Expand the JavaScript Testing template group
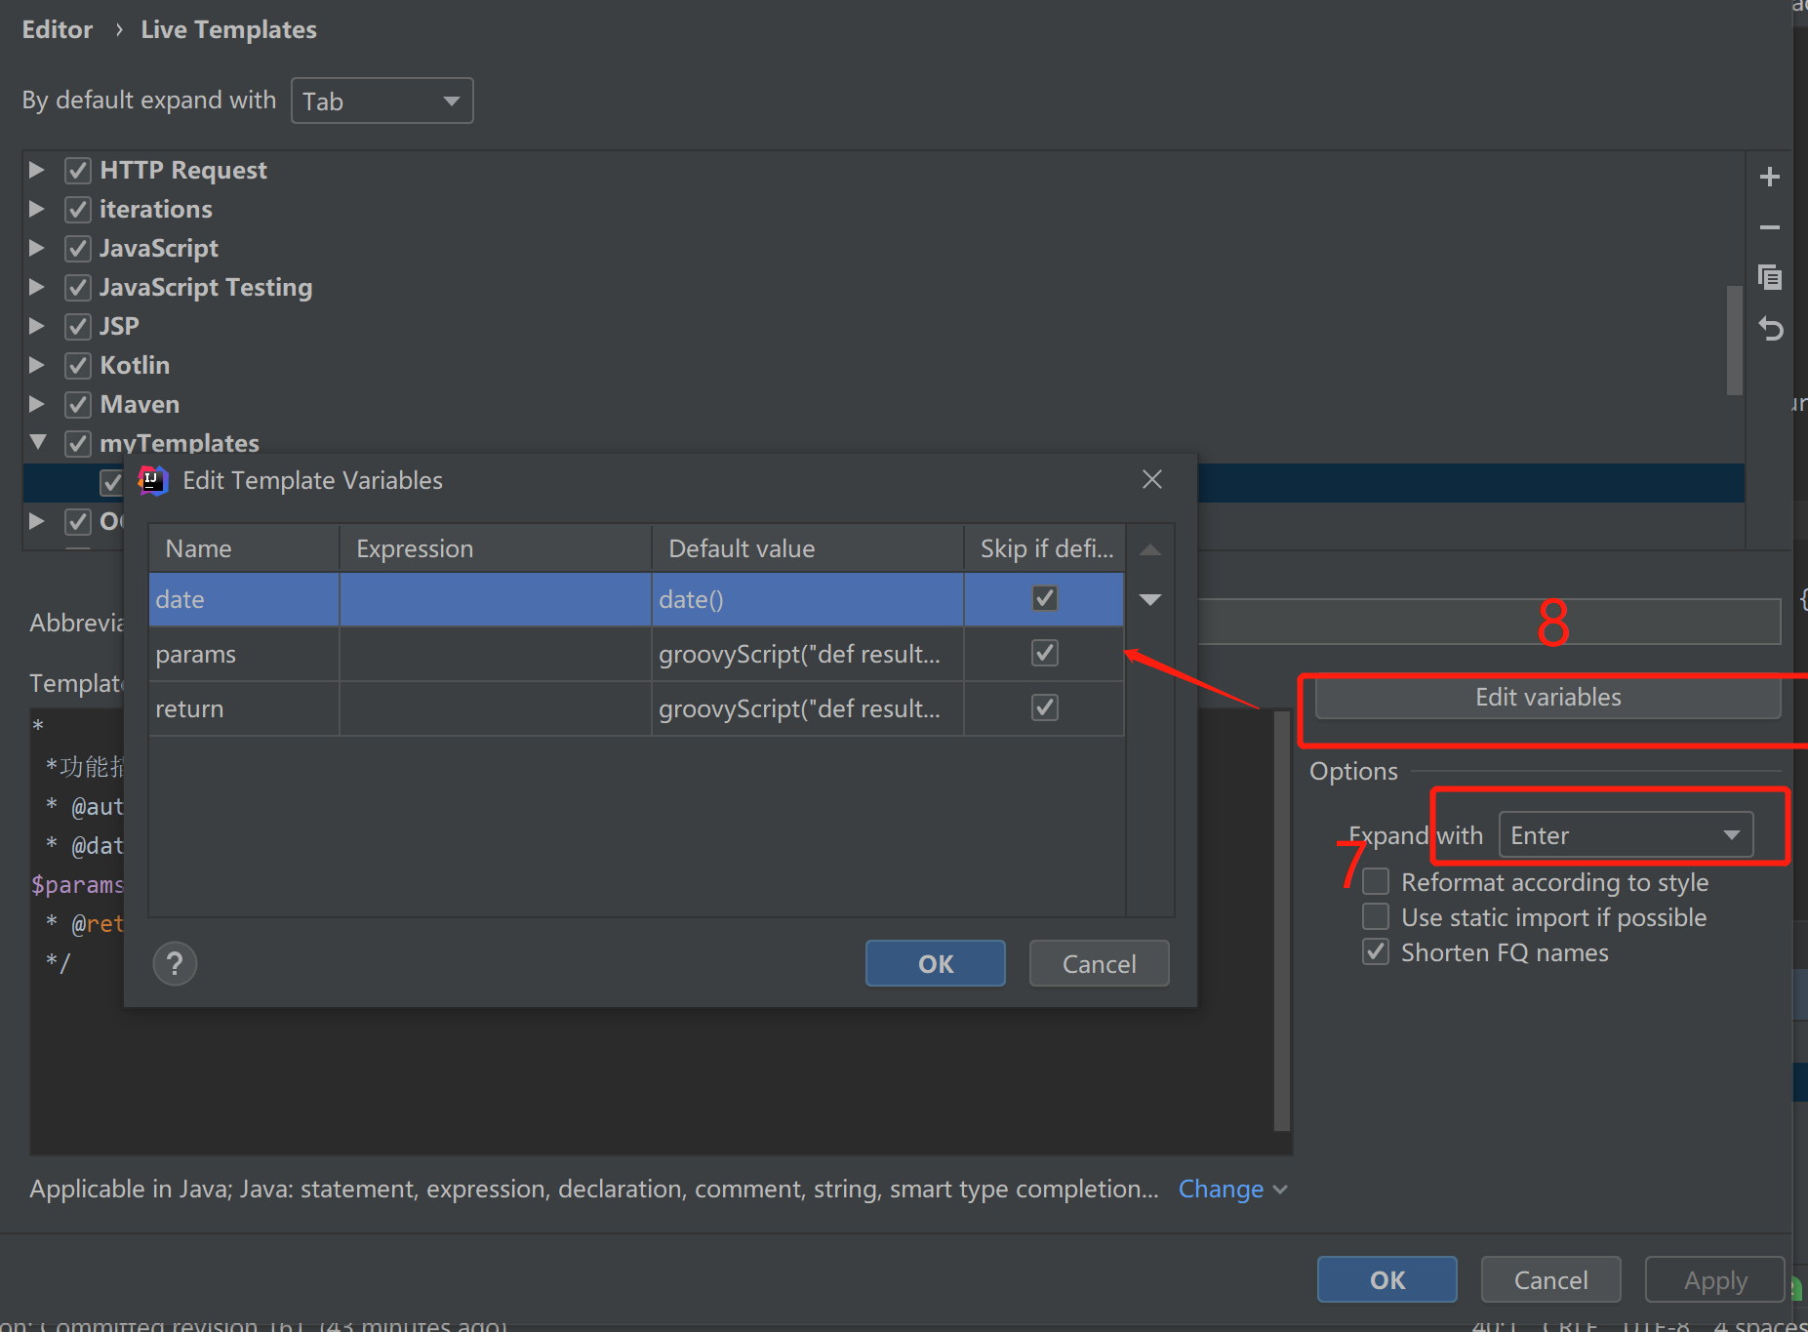This screenshot has height=1332, width=1808. click(x=37, y=287)
